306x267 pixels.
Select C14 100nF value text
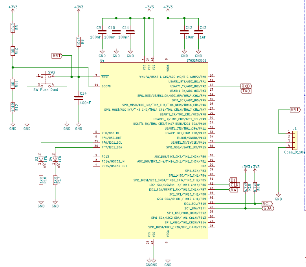coord(85,102)
